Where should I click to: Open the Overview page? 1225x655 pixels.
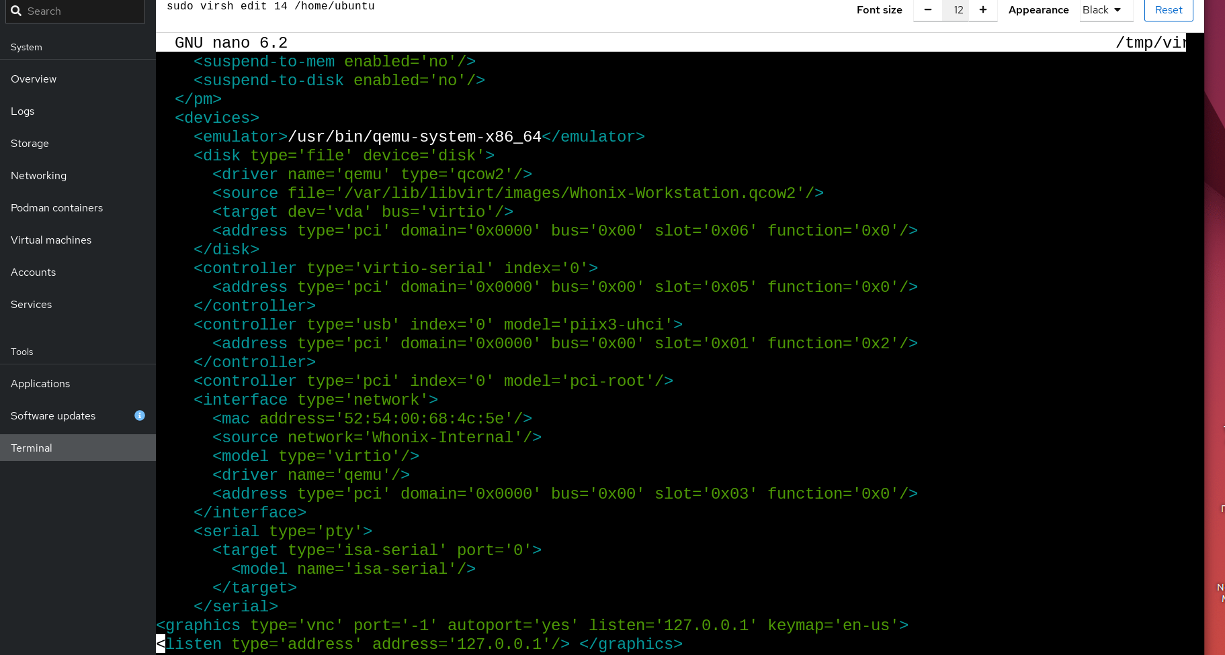(34, 79)
